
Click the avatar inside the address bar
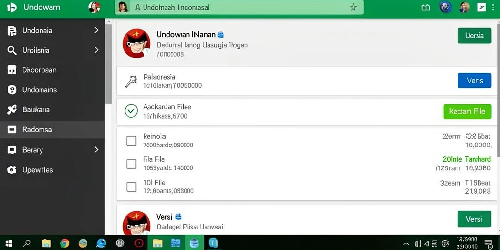(x=123, y=7)
